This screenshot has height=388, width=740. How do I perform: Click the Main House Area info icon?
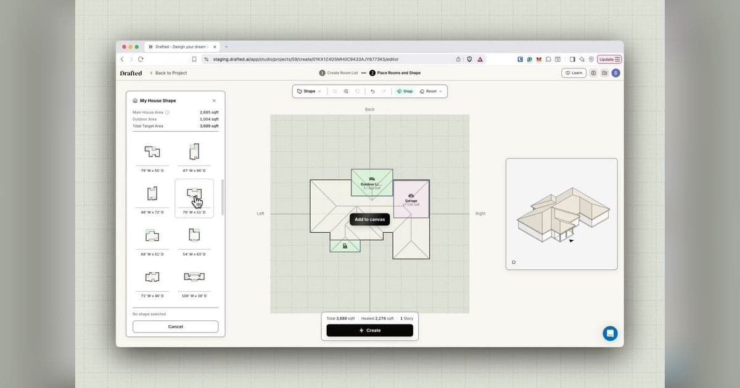(167, 112)
